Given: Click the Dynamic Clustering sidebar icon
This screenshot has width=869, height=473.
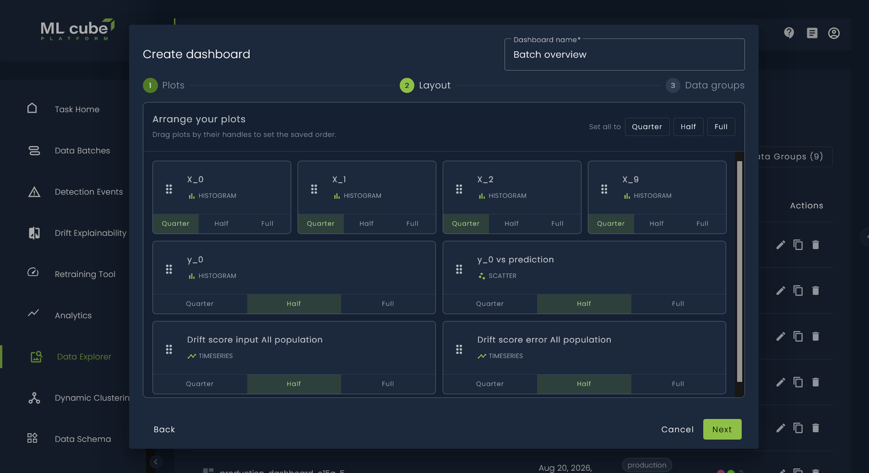Looking at the screenshot, I should point(34,398).
